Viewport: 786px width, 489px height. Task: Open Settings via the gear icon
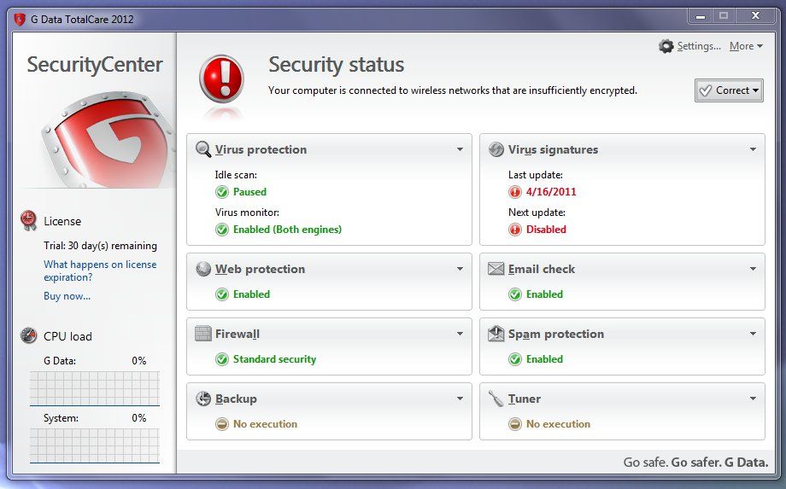coord(666,46)
